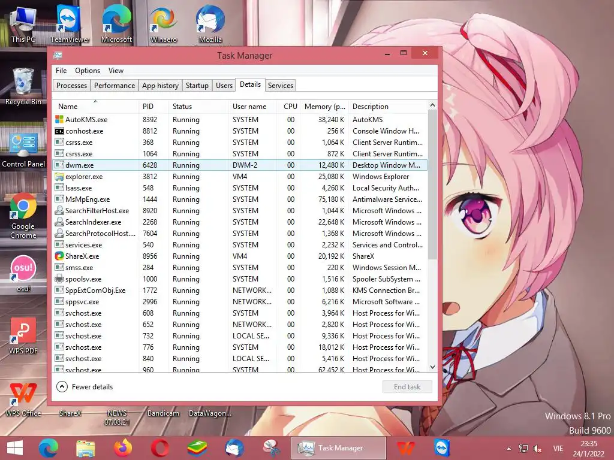This screenshot has height=460, width=614.
Task: Select the sppsvc.exe process row
Action: point(240,302)
